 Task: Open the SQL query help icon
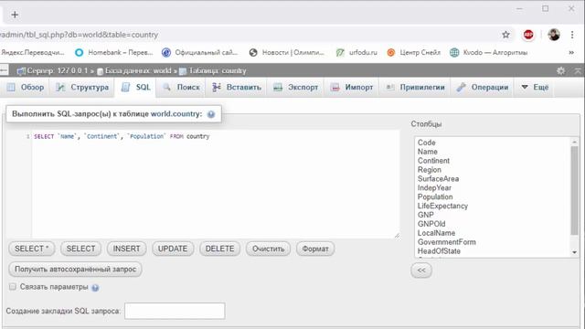click(211, 114)
